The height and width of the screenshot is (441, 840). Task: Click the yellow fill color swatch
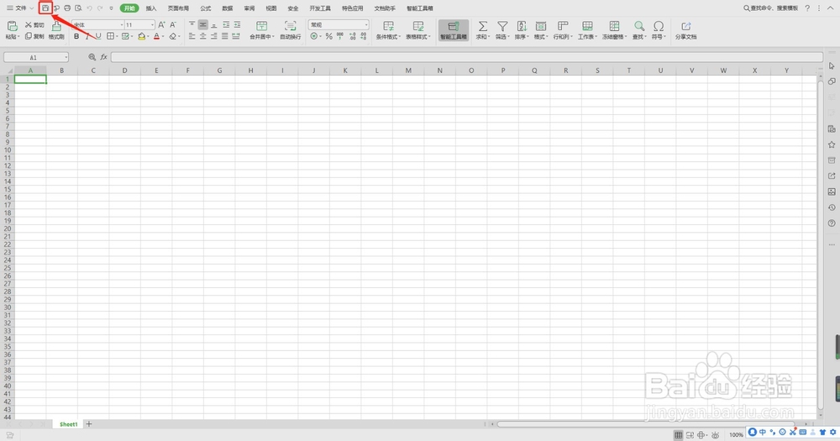tap(141, 36)
